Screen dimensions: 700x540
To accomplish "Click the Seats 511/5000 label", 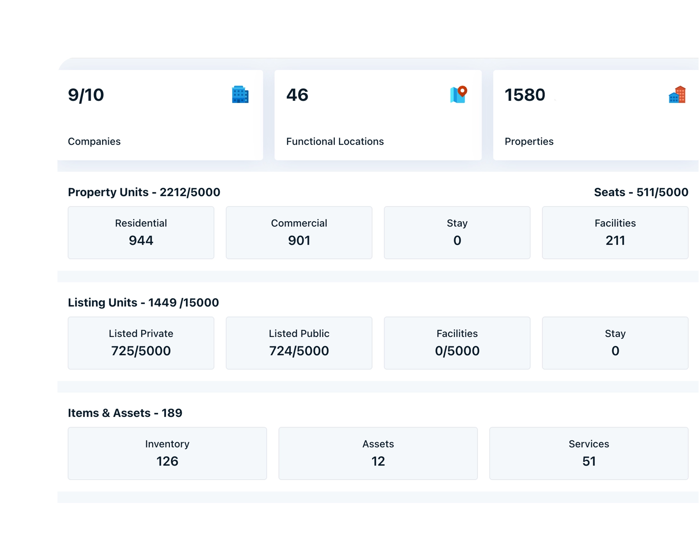I will click(x=641, y=192).
